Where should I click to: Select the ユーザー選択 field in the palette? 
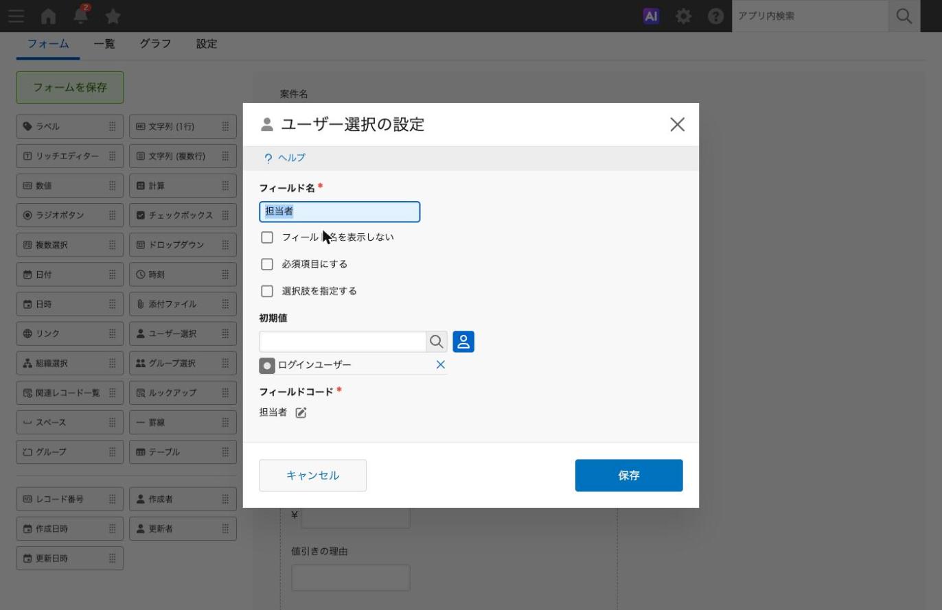click(x=183, y=333)
